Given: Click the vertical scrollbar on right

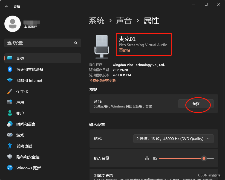Looking at the screenshot, I should pos(224,90).
